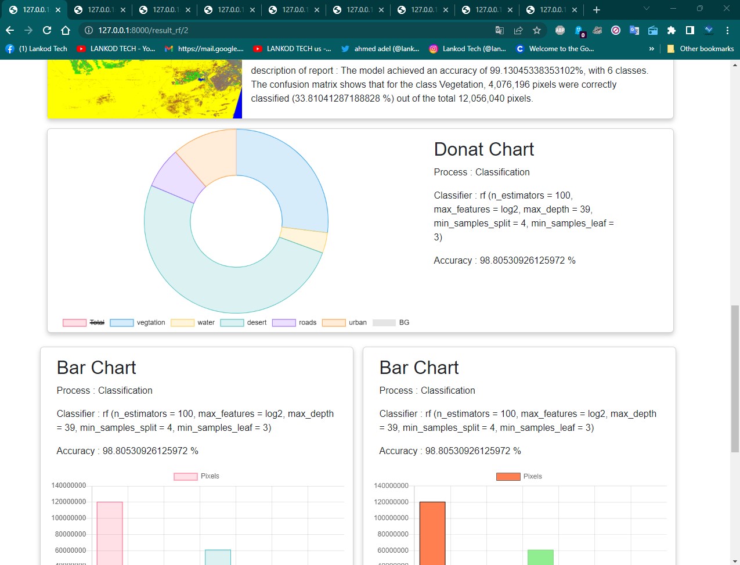Open a new browser tab
This screenshot has height=565, width=740.
(597, 10)
